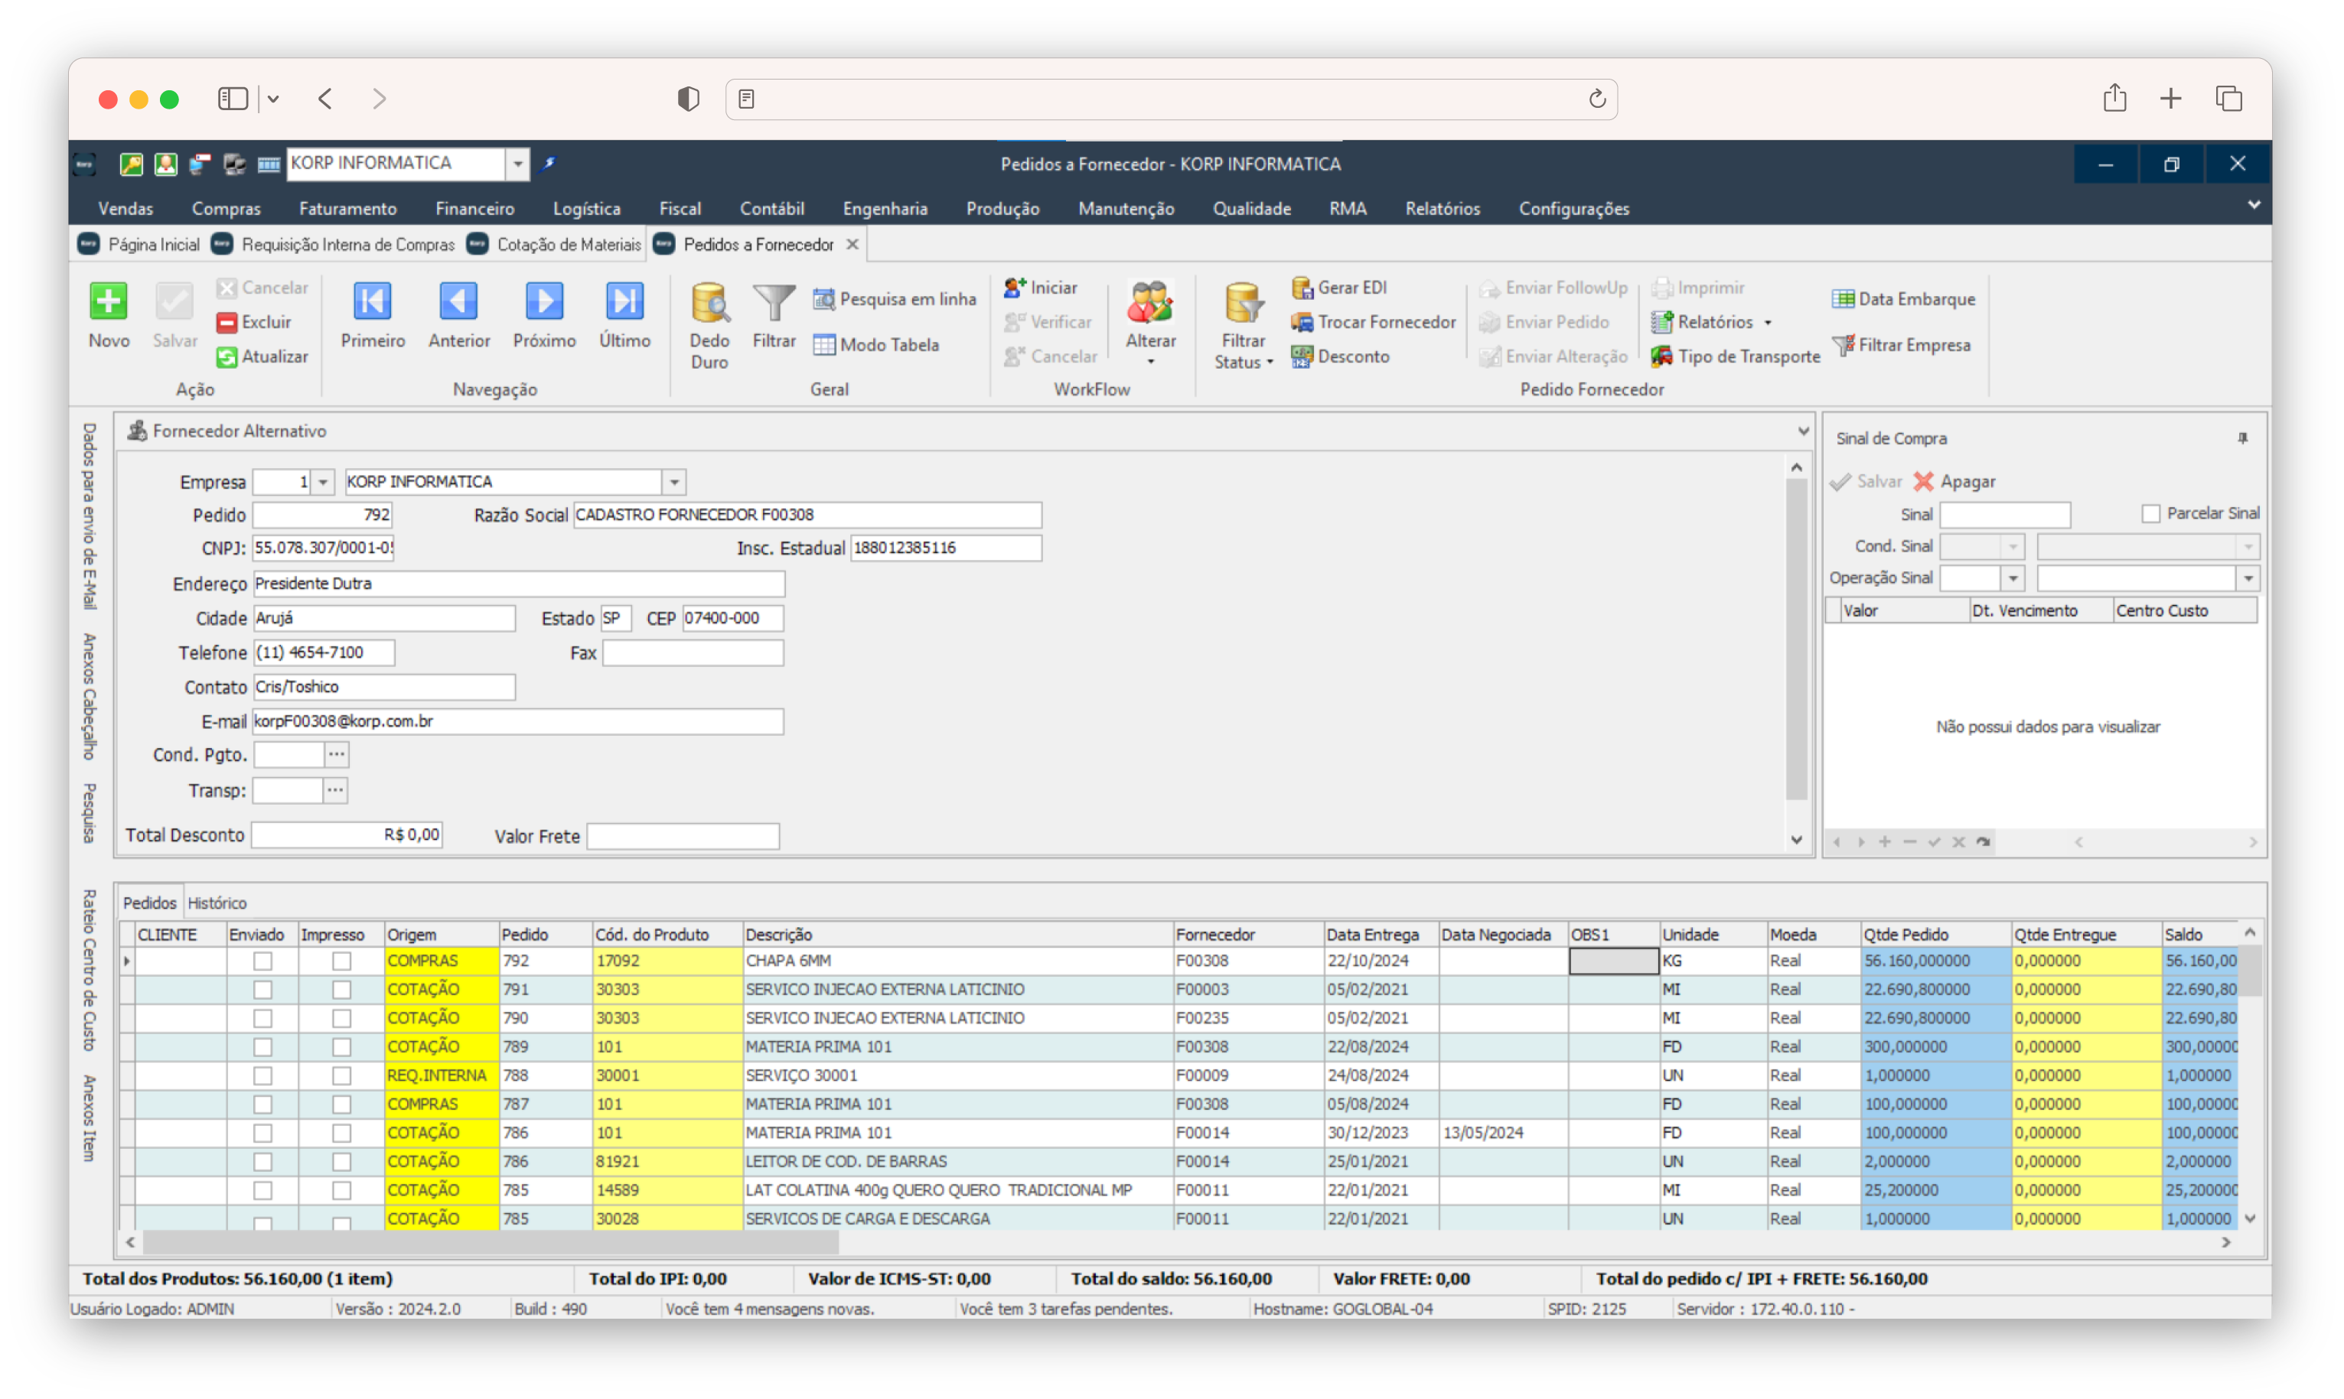Viewport: 2344px width, 1399px height.
Task: Click the Sinal input field
Action: 2004,515
